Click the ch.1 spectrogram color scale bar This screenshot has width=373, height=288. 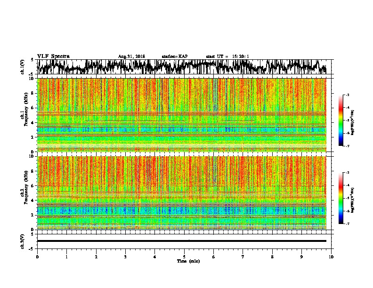pos(341,120)
